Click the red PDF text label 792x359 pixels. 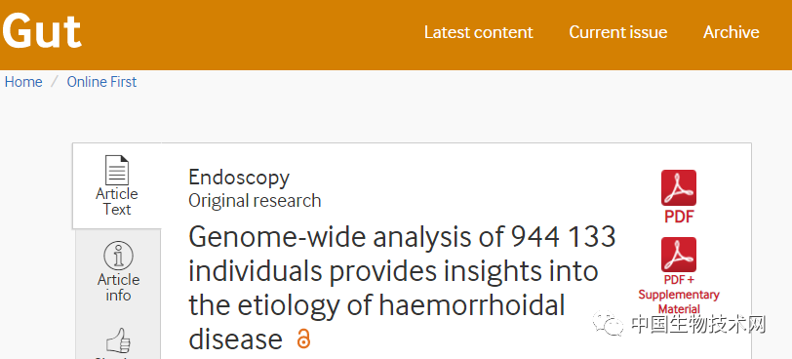pyautogui.click(x=678, y=217)
